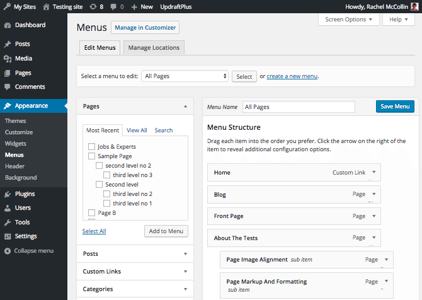422x300 pixels.
Task: Expand the Front Page item arrow
Action: click(x=374, y=216)
